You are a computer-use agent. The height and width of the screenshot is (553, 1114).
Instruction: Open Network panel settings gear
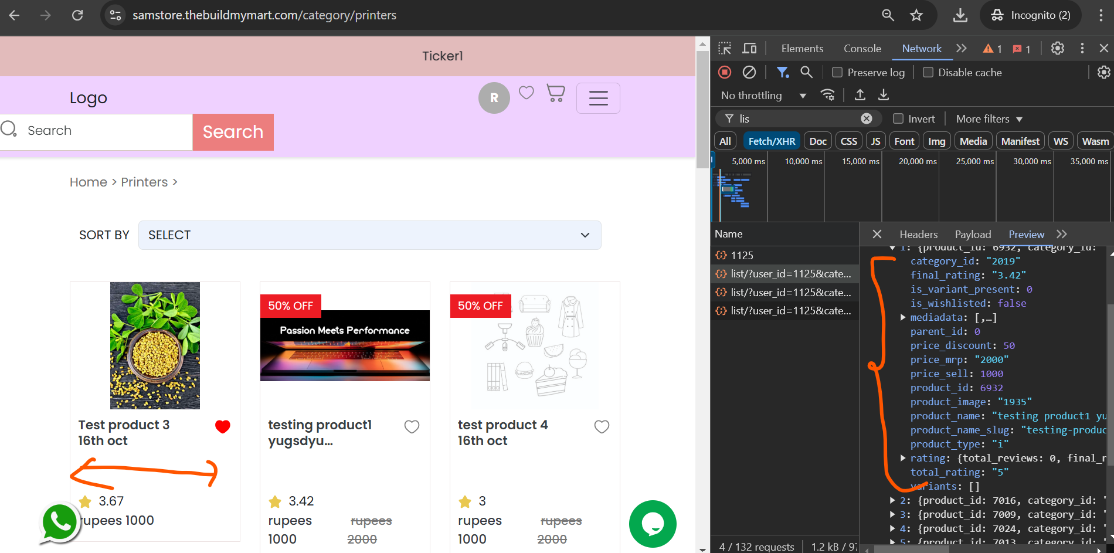(1103, 72)
